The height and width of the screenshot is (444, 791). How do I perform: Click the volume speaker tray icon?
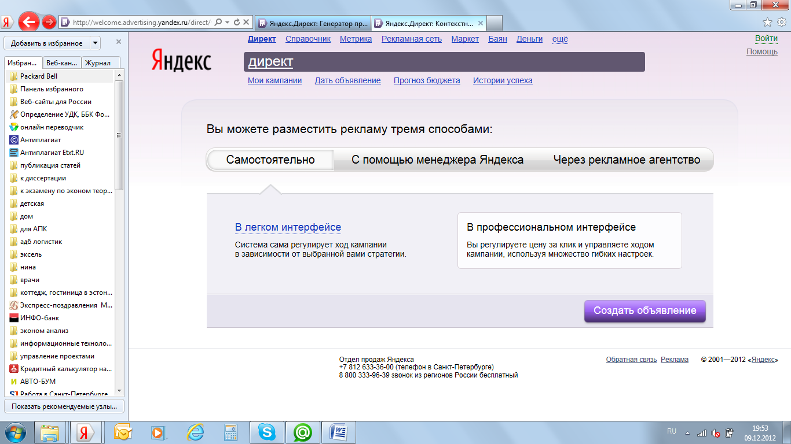pyautogui.click(x=716, y=432)
